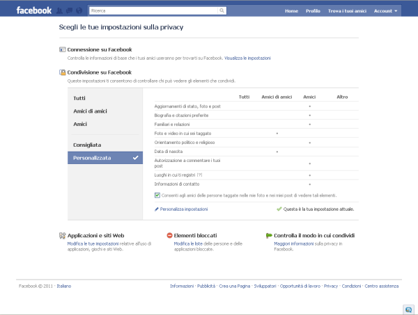
Task: Open friend requests icon in top bar
Action: click(59, 10)
